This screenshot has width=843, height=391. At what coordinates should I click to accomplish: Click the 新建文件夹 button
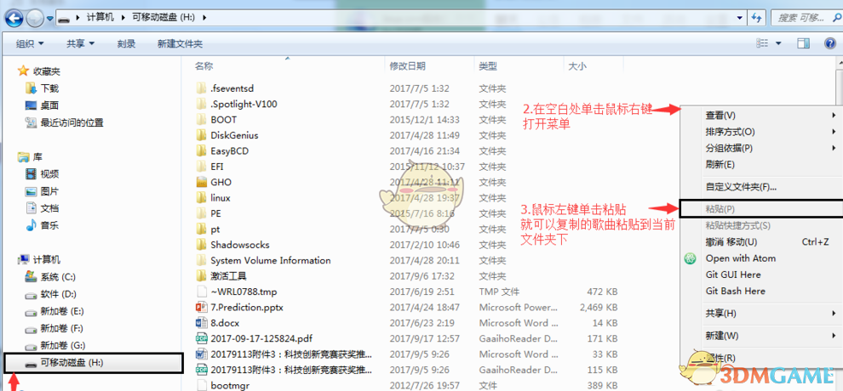[x=180, y=44]
